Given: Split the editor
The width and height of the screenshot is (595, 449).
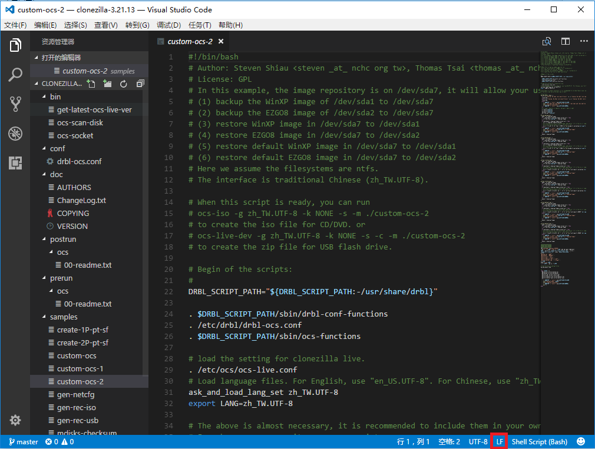Looking at the screenshot, I should point(566,41).
